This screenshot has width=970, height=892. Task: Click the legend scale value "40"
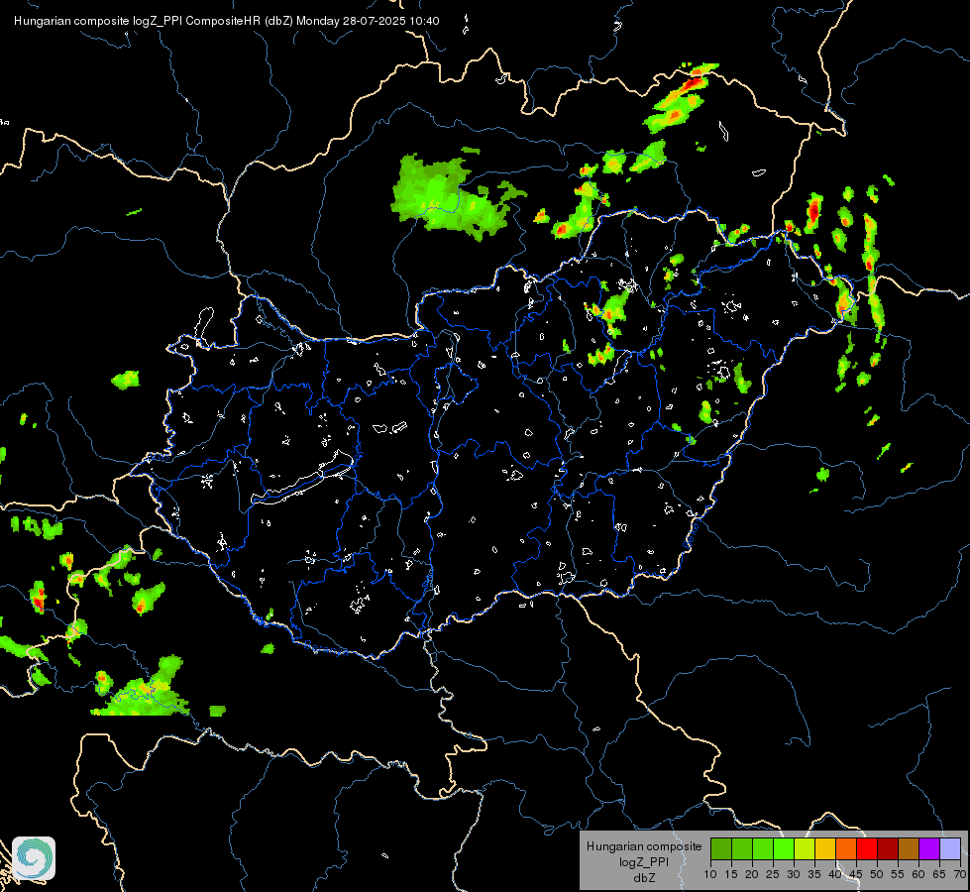pyautogui.click(x=835, y=875)
